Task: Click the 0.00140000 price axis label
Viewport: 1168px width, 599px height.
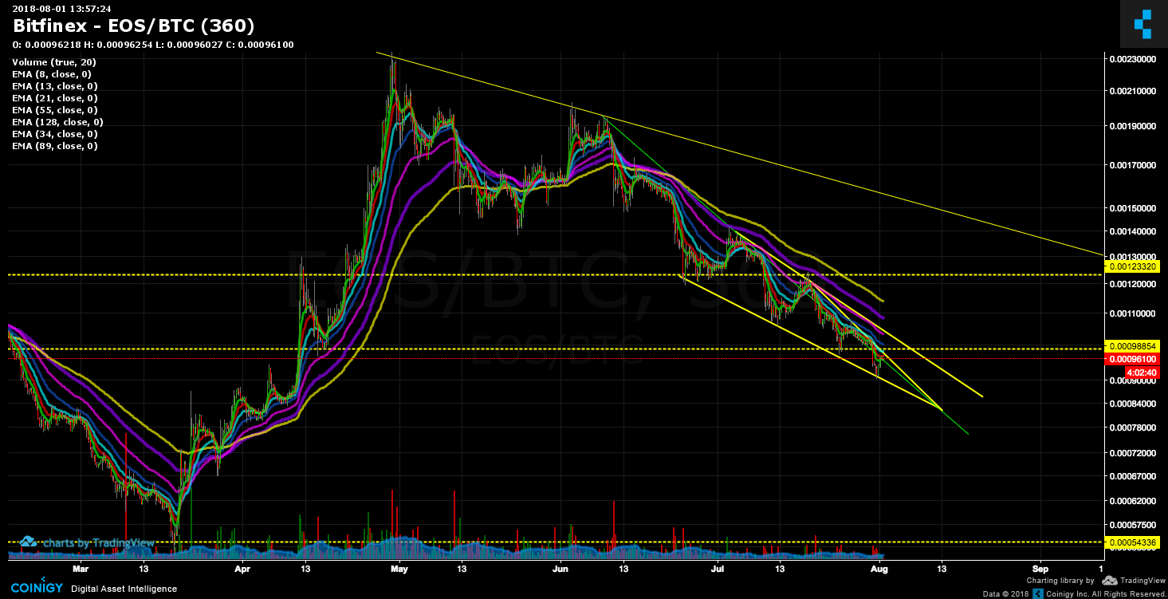Action: (1132, 231)
